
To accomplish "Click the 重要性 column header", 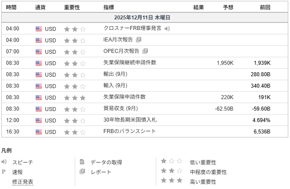I will [72, 7].
